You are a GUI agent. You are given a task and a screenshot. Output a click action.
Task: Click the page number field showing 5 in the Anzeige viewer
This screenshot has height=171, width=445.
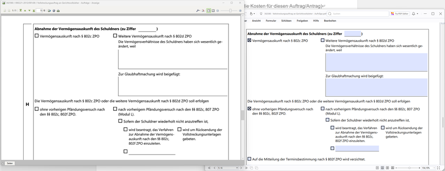click(x=39, y=11)
